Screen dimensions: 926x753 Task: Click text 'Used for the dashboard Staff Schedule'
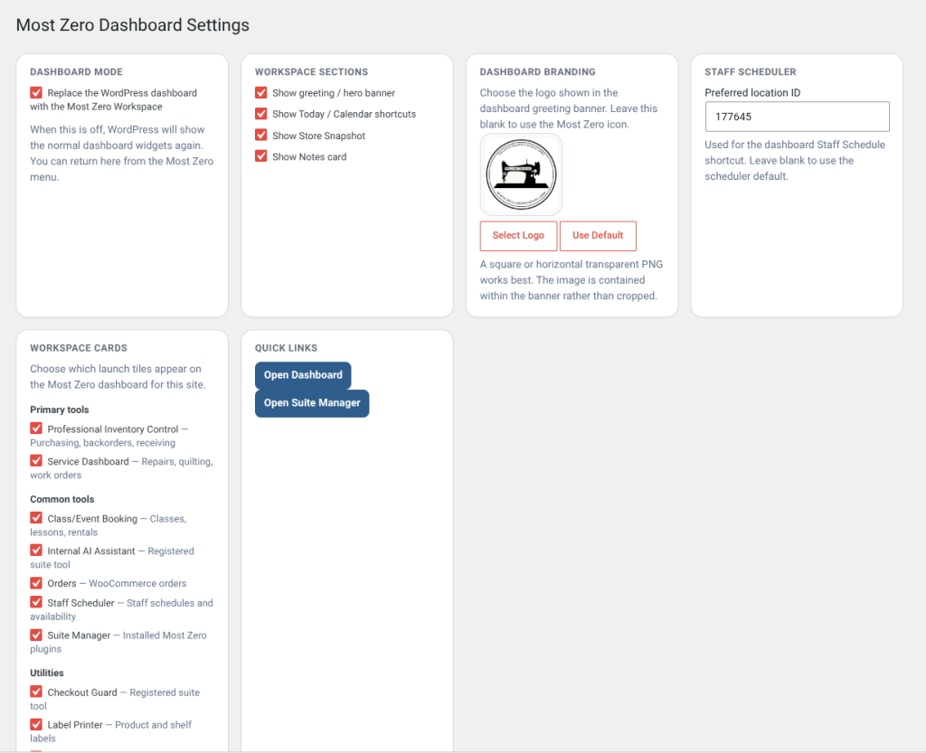tap(795, 145)
